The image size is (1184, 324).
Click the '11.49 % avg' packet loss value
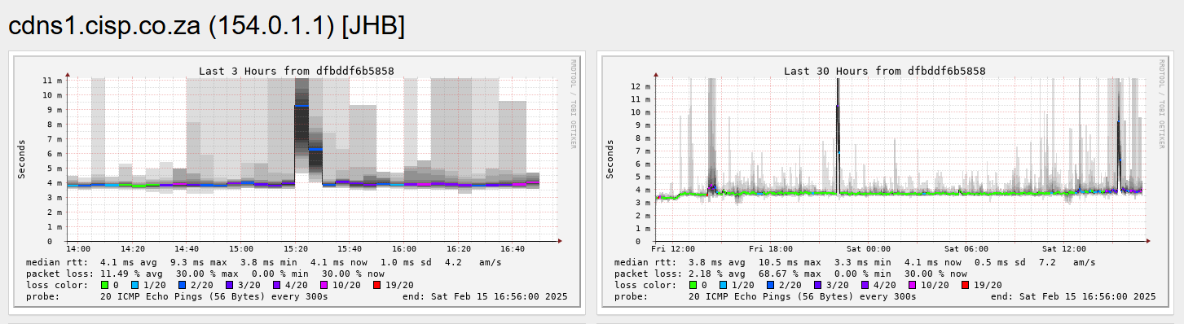click(130, 274)
